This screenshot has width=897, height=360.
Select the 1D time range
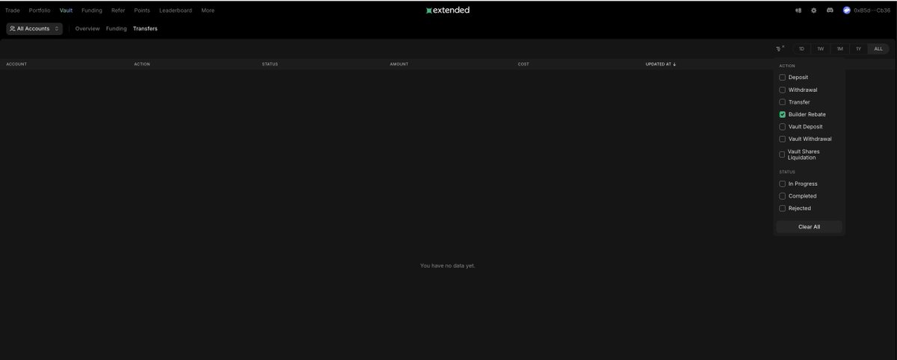tap(801, 49)
